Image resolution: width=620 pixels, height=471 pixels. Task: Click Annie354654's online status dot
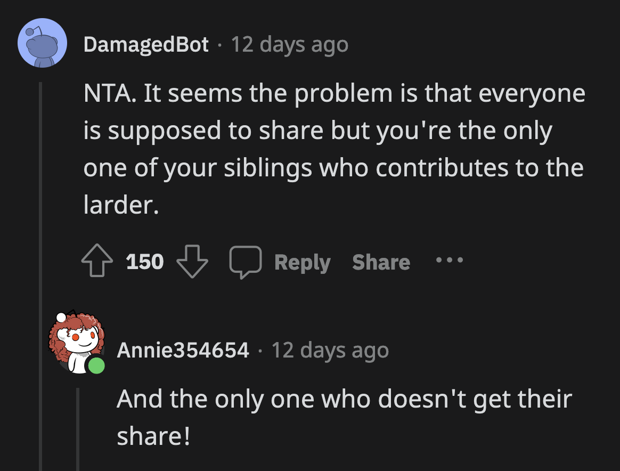tap(96, 367)
